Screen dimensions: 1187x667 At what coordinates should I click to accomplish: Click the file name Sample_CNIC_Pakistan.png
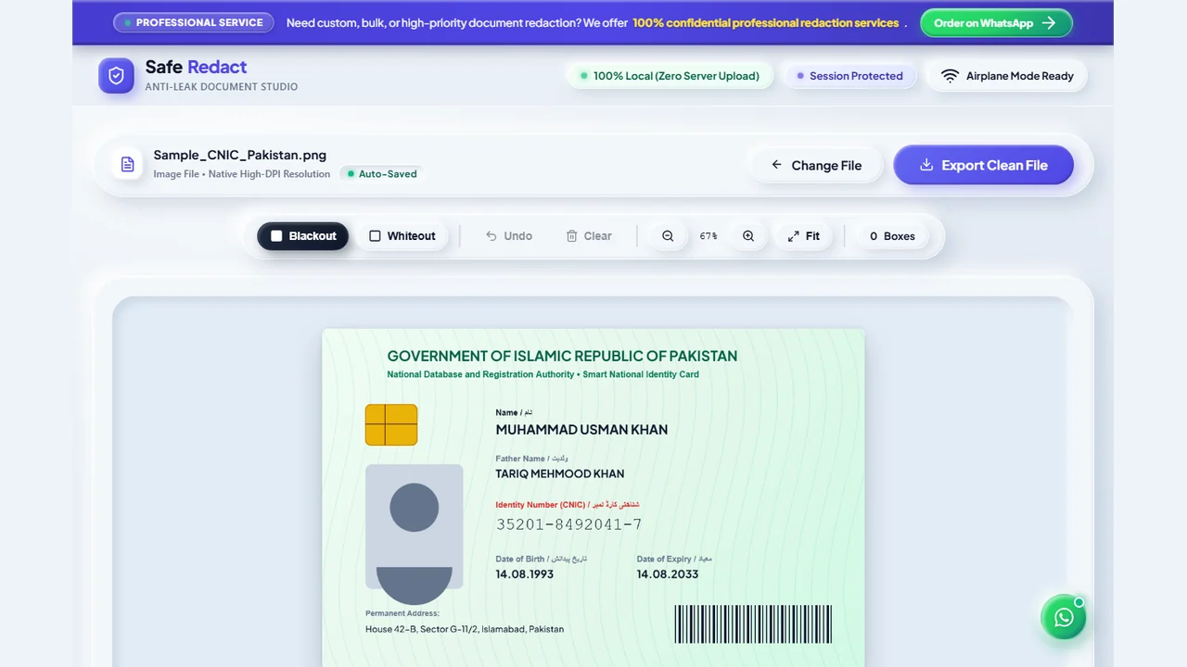[240, 155]
